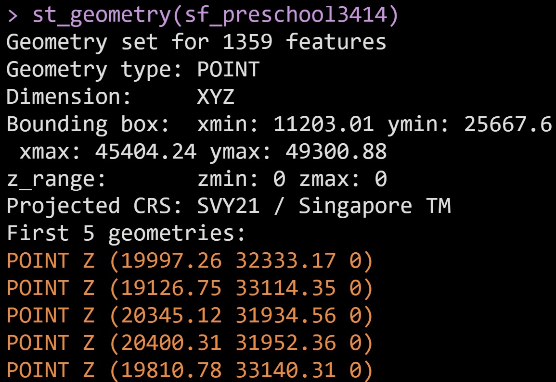Click the ymax value 49300.88
Screen dimensions: 556x382
coord(336,152)
